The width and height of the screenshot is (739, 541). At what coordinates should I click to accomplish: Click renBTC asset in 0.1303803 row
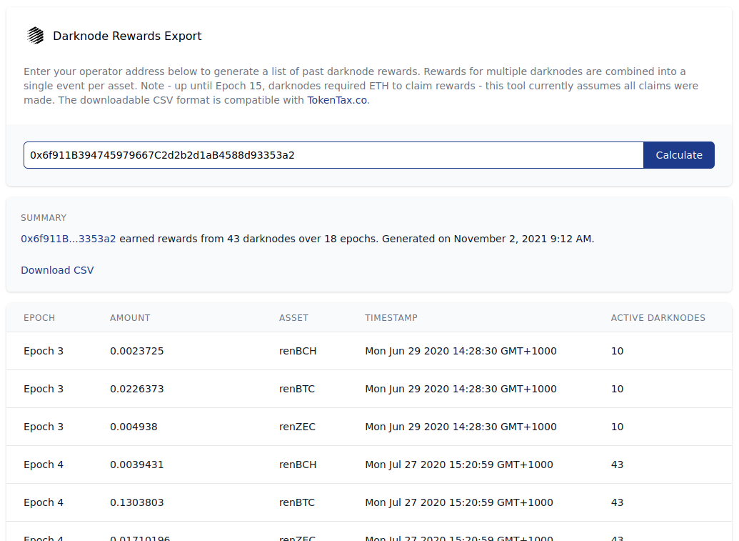[297, 502]
